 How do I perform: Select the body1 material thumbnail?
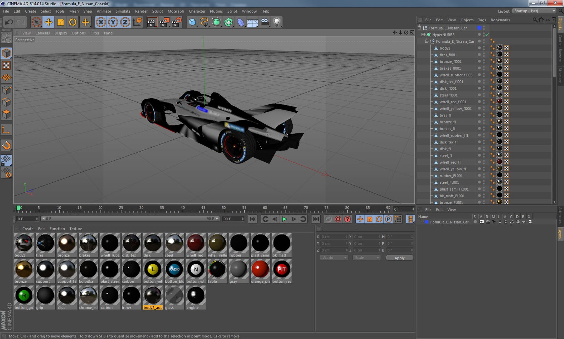[24, 245]
